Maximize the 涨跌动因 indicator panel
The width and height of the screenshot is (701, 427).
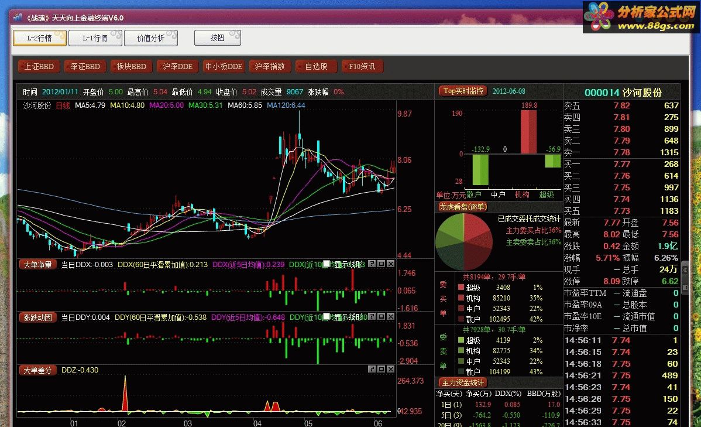click(x=382, y=316)
